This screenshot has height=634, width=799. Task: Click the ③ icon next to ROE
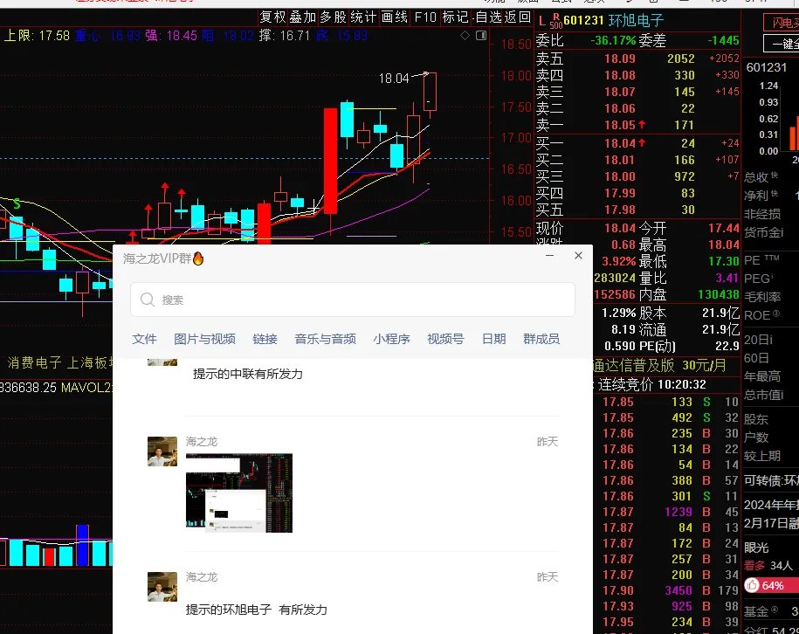point(775,314)
